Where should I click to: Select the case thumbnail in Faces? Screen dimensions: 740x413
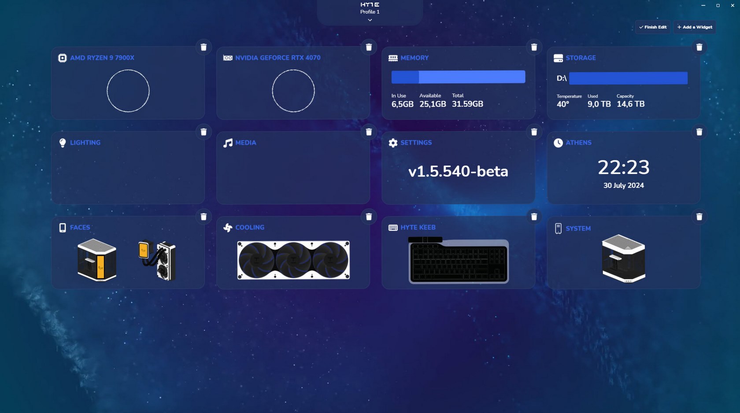pyautogui.click(x=97, y=260)
